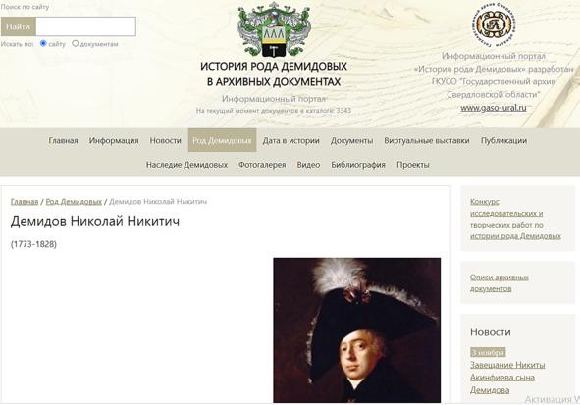Open the 'Информация' menu item
The width and height of the screenshot is (580, 405).
tap(114, 140)
